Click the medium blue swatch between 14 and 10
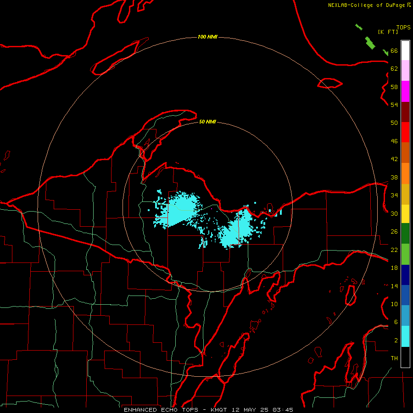Screen dimensions: 413x413 (x=405, y=295)
